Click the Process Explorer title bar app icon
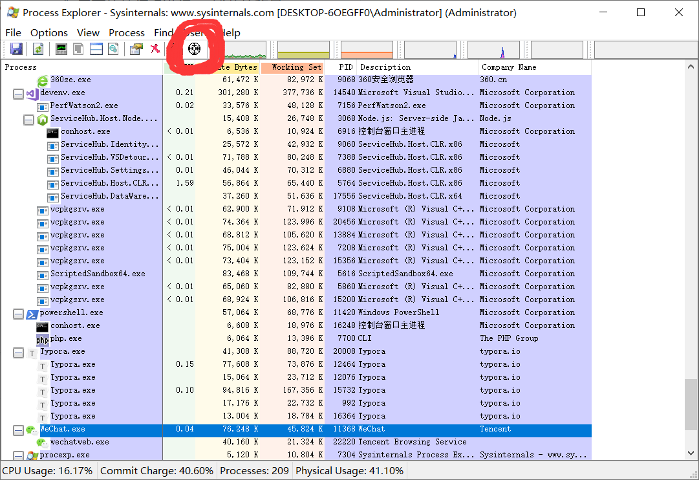The width and height of the screenshot is (699, 480). tap(13, 12)
